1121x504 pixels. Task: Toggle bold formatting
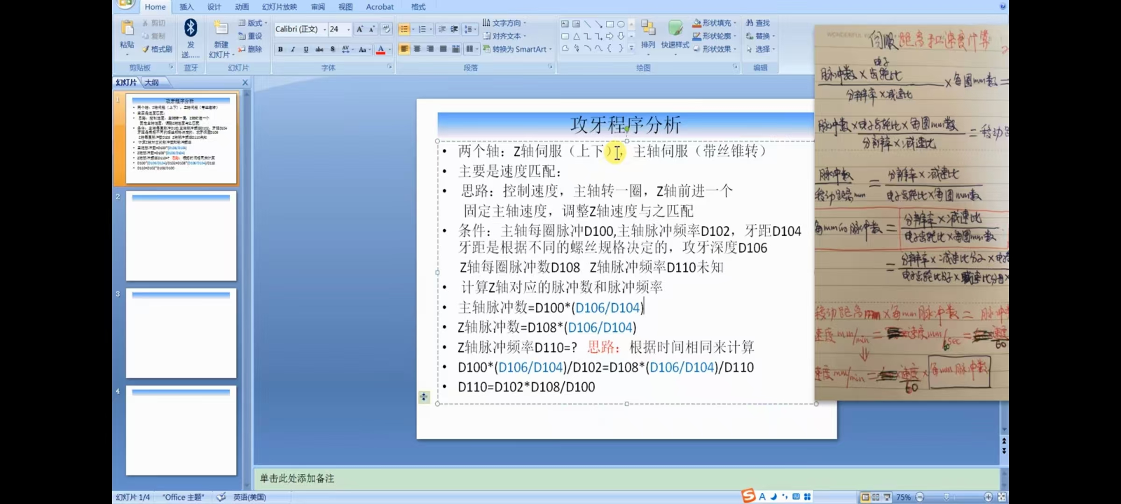(x=280, y=49)
